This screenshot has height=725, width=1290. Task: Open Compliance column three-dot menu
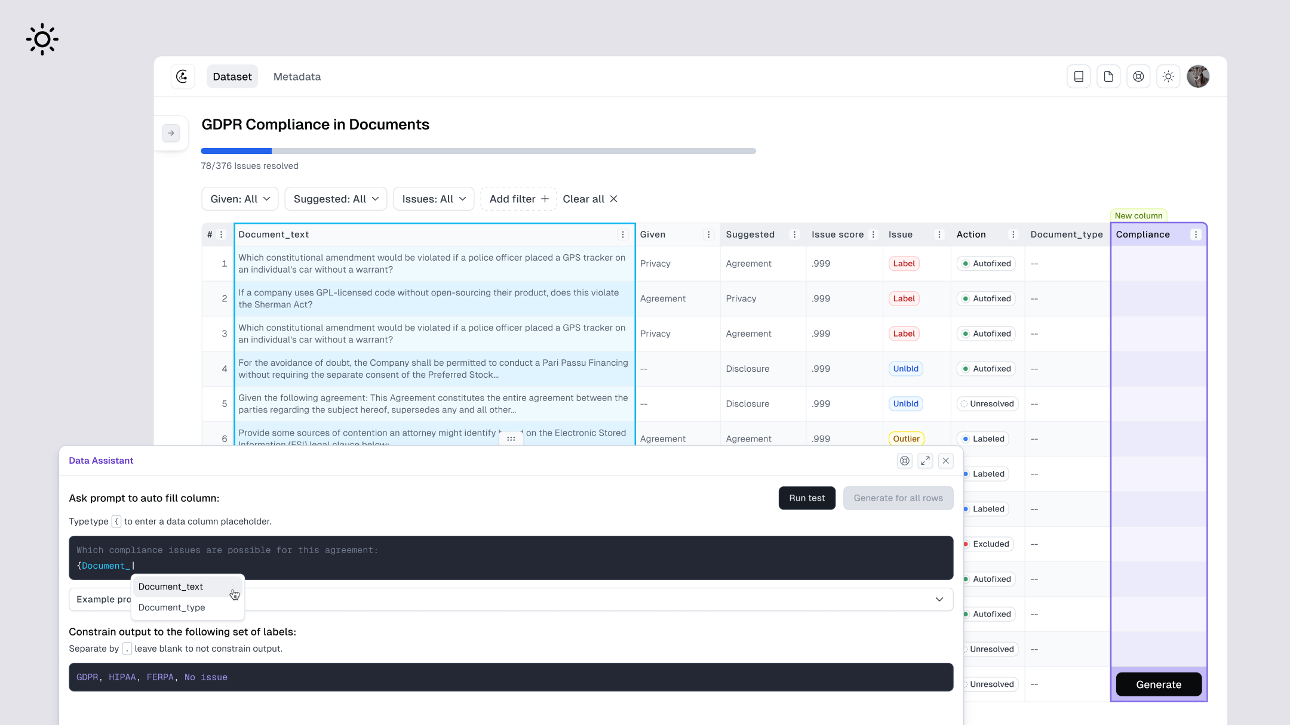1196,235
